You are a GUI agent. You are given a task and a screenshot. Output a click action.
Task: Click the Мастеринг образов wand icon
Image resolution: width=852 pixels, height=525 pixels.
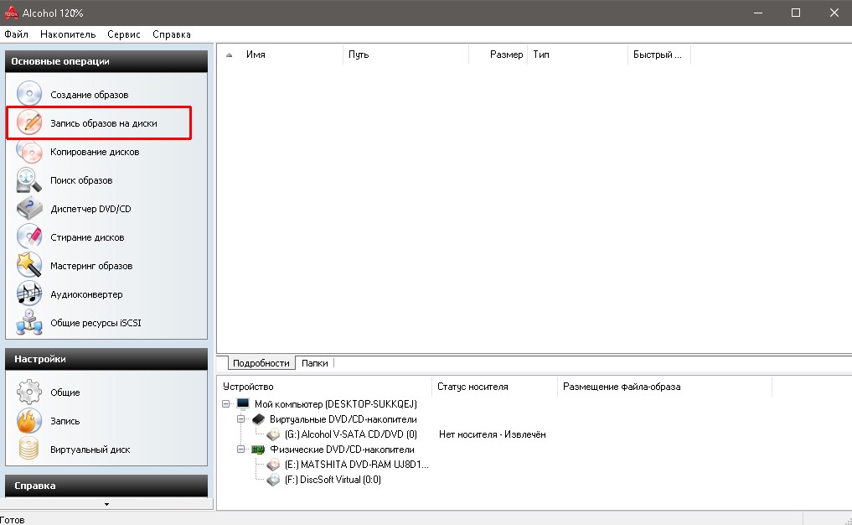coord(28,266)
